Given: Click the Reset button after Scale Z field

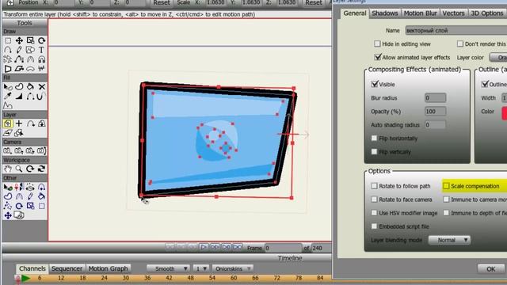Looking at the screenshot, I should [314, 3].
